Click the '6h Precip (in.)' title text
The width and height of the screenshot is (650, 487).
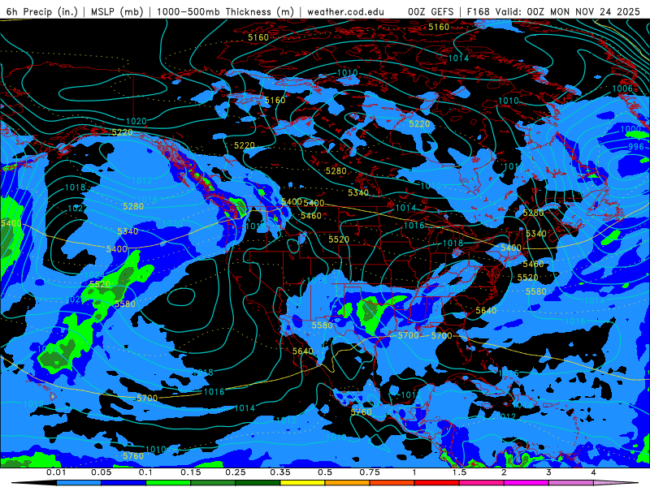click(x=42, y=11)
